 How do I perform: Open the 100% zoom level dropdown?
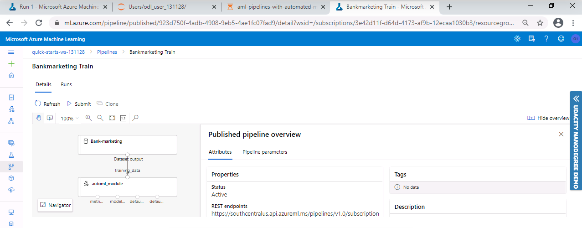70,119
